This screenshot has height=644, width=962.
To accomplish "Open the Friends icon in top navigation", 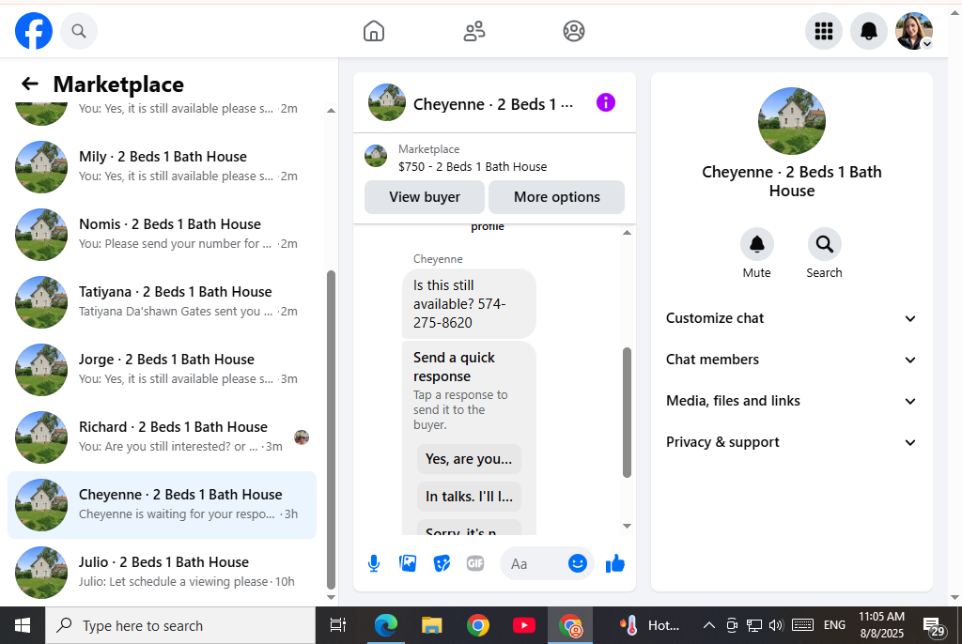I will click(473, 31).
